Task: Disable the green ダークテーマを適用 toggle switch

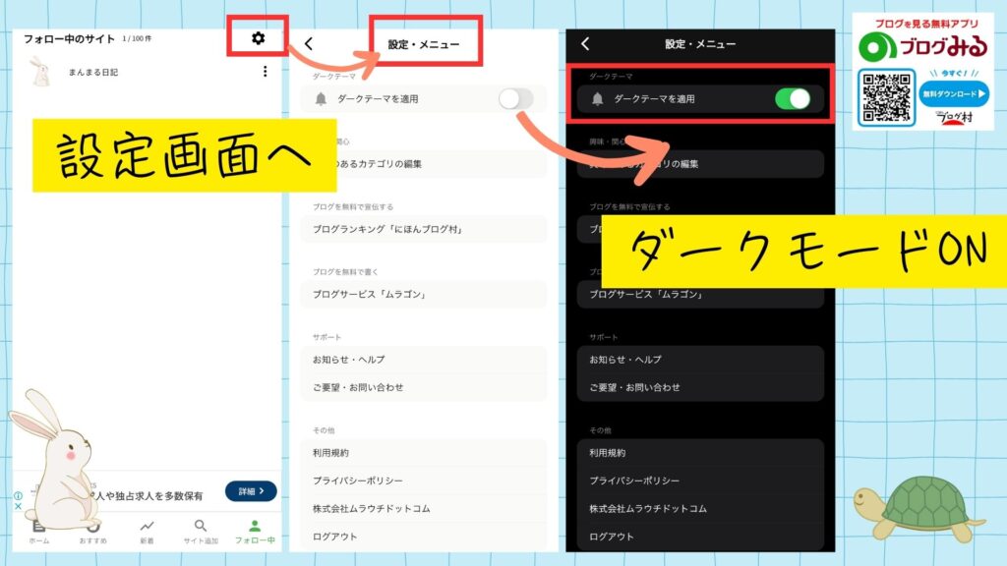Action: click(x=792, y=98)
